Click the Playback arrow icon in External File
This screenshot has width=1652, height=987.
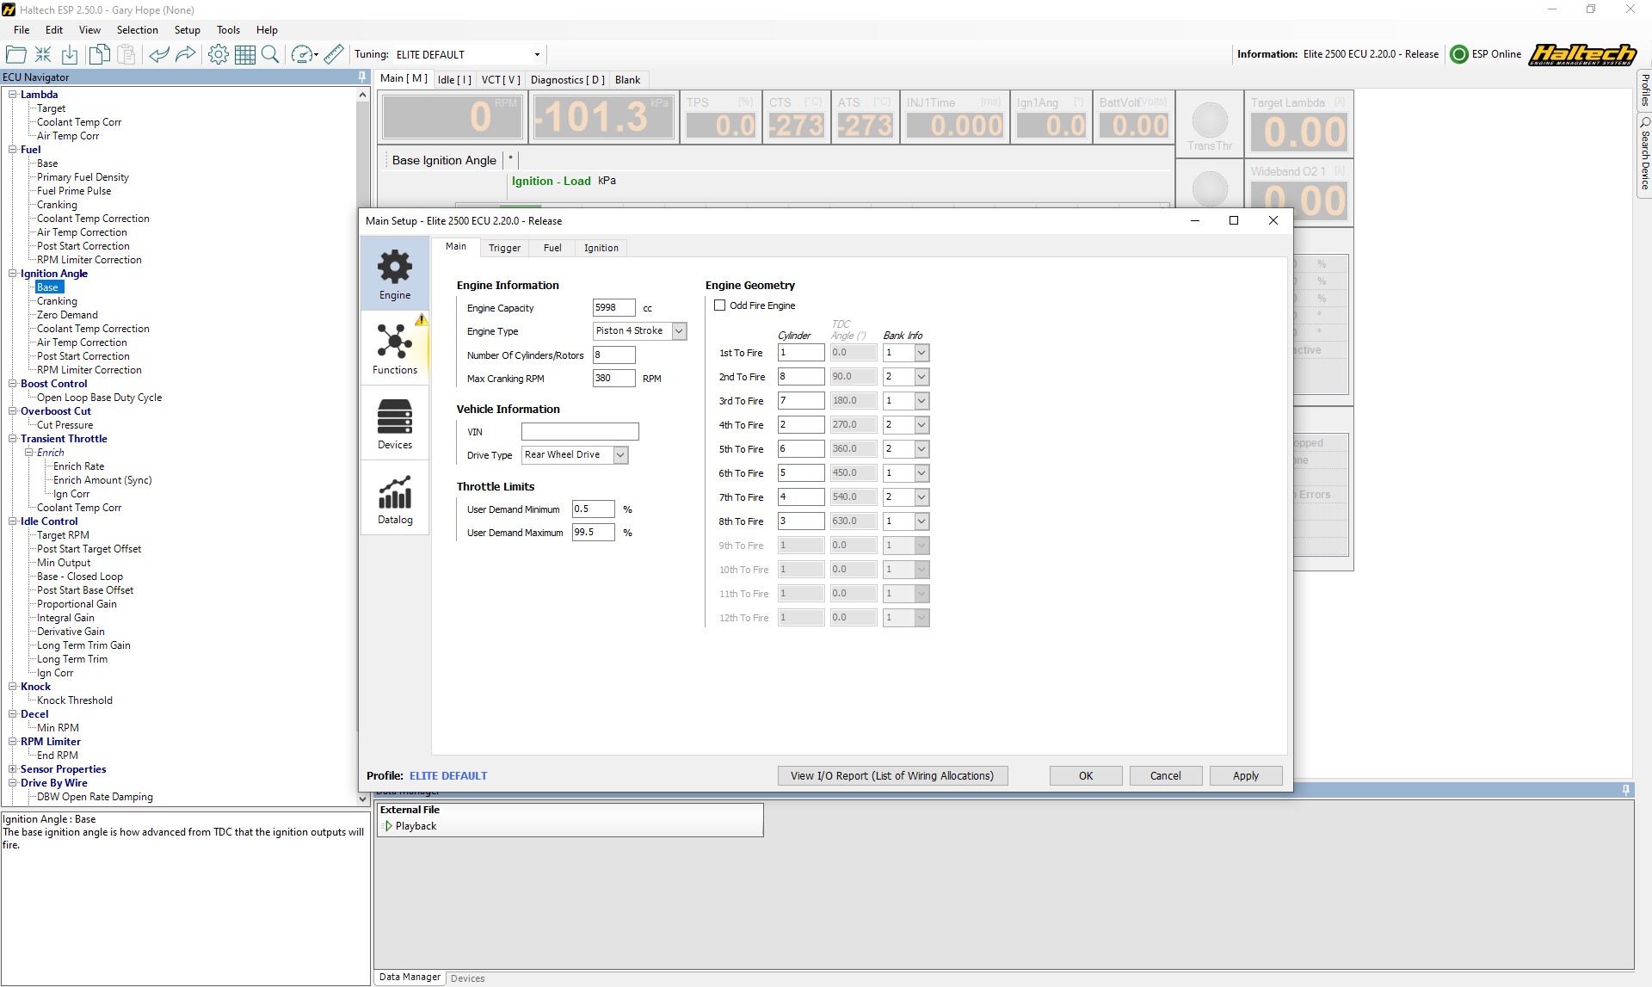point(388,826)
